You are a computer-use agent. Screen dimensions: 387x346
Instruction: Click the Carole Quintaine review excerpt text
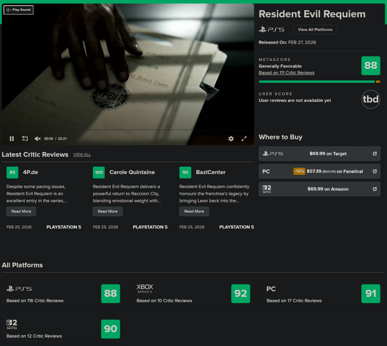[x=127, y=194]
